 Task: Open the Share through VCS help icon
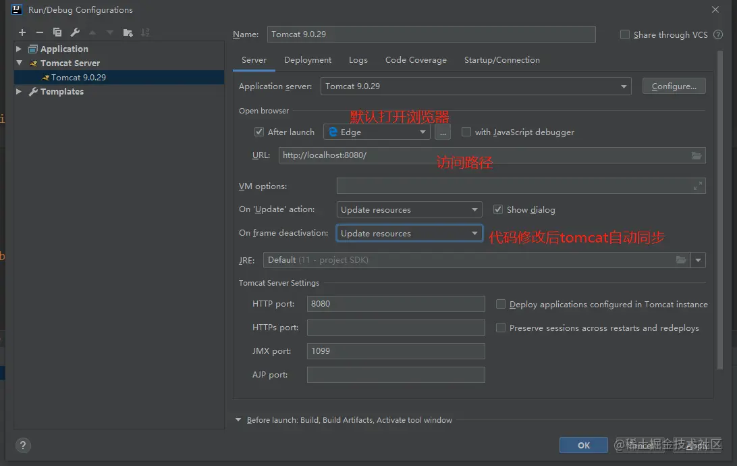(x=717, y=34)
